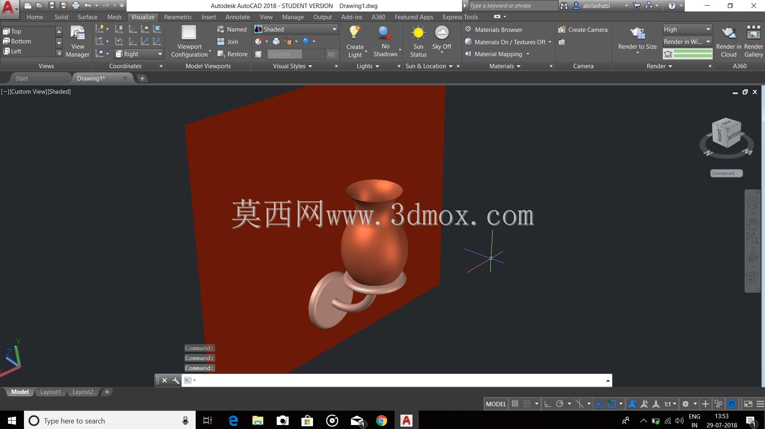
Task: Open Google Chrome from taskbar
Action: (381, 421)
